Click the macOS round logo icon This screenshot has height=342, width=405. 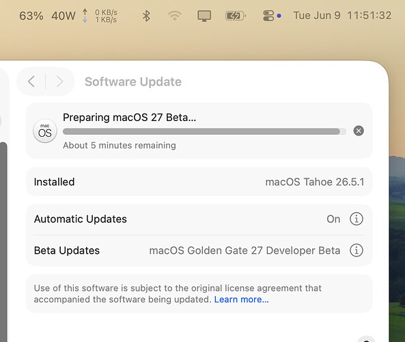[45, 131]
